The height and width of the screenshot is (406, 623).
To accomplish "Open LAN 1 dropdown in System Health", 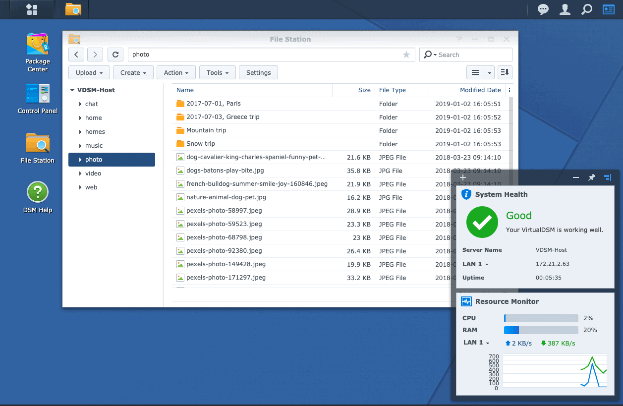I will click(x=476, y=264).
